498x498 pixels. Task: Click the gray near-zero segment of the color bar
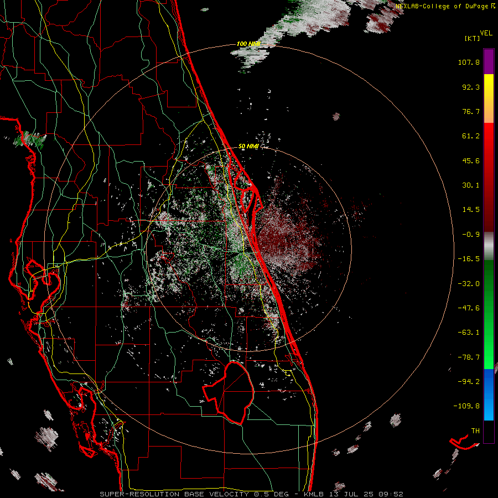tap(489, 246)
